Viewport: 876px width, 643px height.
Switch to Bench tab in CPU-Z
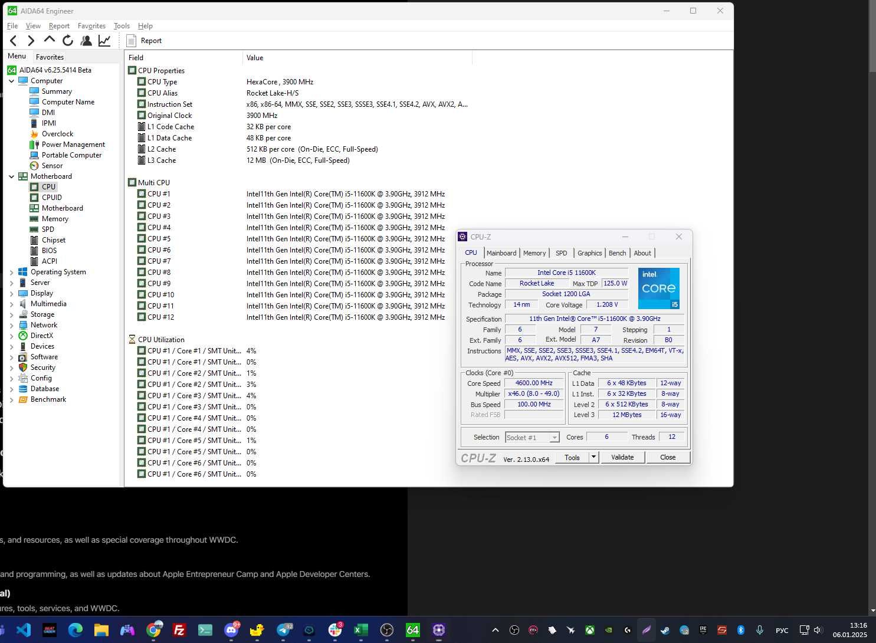618,253
